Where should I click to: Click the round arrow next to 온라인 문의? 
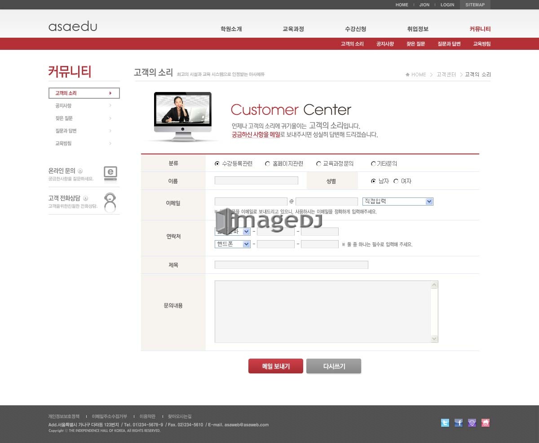[80, 171]
